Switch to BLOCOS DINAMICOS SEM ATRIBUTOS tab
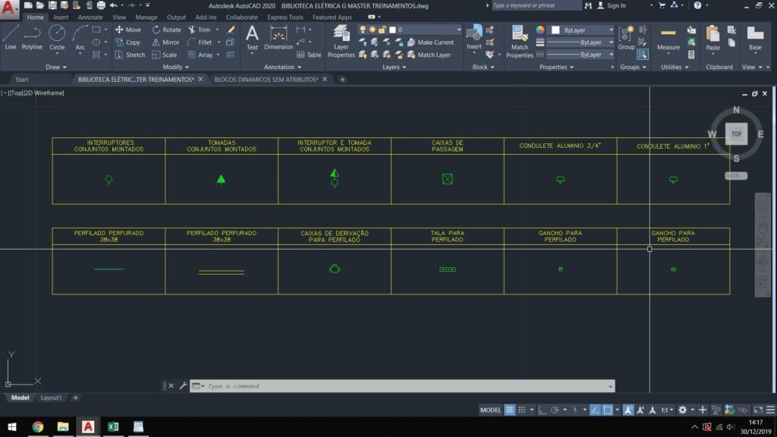 [x=266, y=79]
